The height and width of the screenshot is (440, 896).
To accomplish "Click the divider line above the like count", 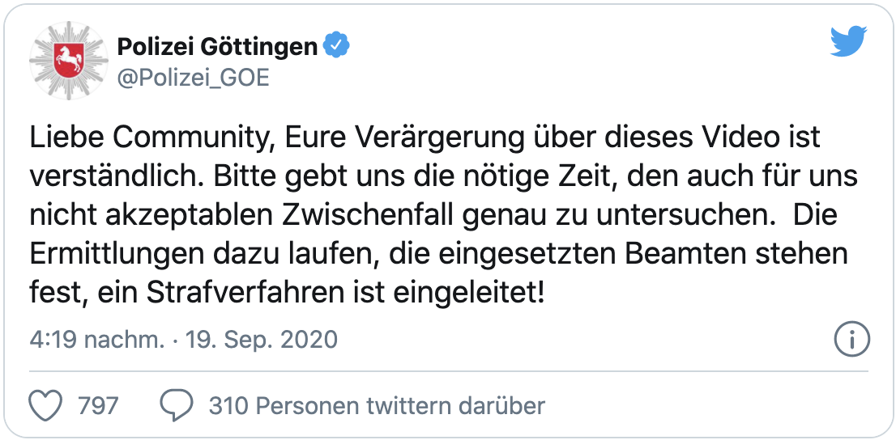I will [448, 371].
